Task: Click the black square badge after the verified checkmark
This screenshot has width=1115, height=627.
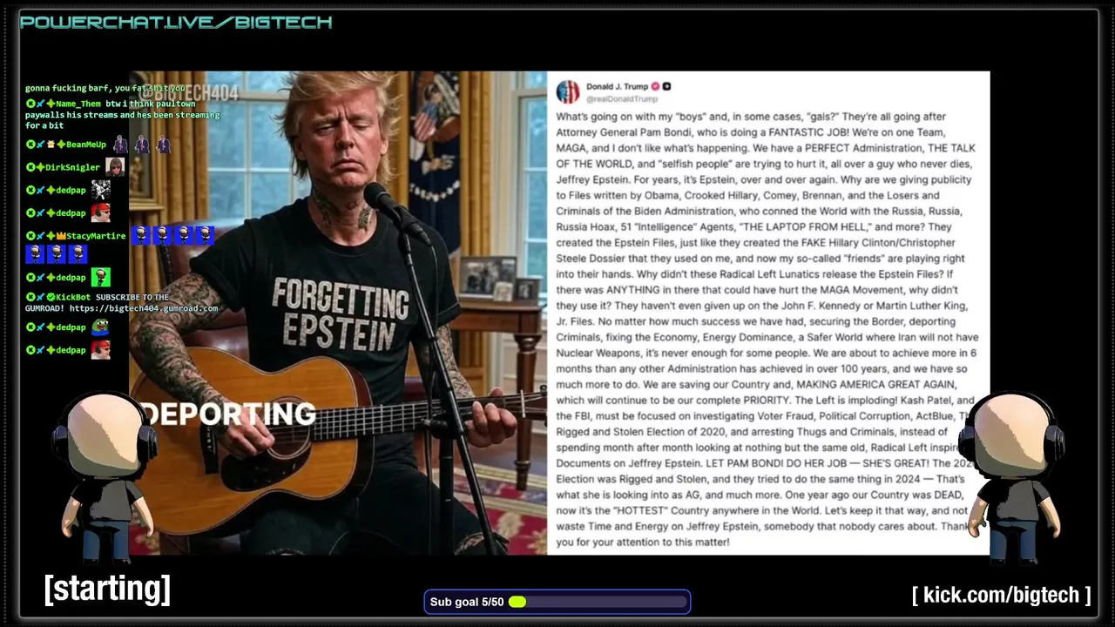Action: pos(667,86)
